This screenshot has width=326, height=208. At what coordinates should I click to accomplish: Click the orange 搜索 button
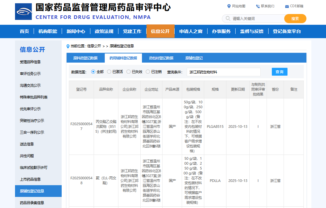(295, 19)
